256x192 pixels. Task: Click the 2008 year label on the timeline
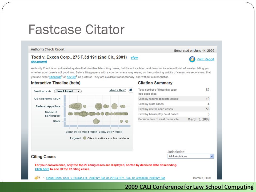pyautogui.click(x=119, y=132)
